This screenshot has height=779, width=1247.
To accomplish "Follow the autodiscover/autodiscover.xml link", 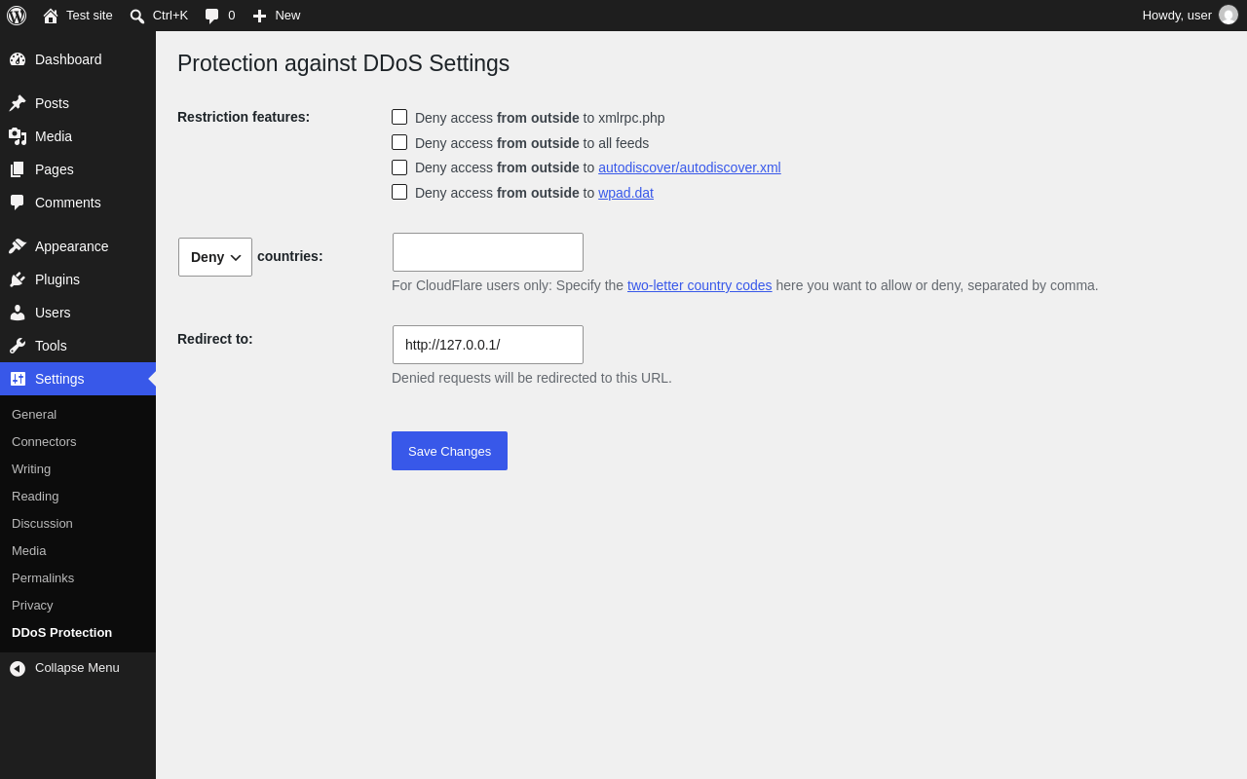I will pos(690,167).
